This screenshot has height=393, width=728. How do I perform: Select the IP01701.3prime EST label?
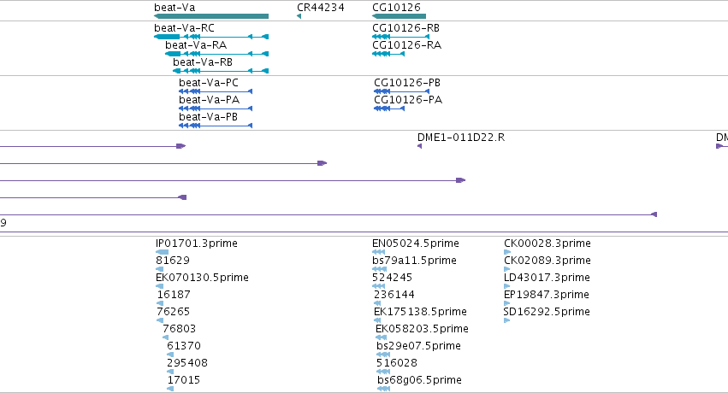(x=197, y=243)
